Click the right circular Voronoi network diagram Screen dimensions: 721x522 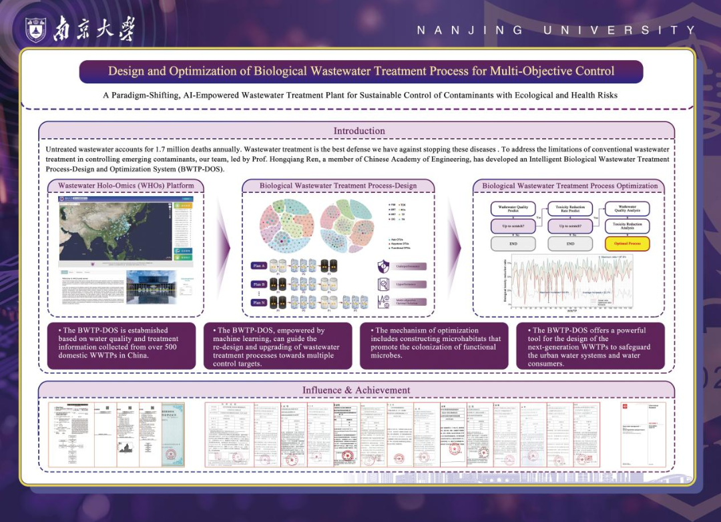coord(347,226)
